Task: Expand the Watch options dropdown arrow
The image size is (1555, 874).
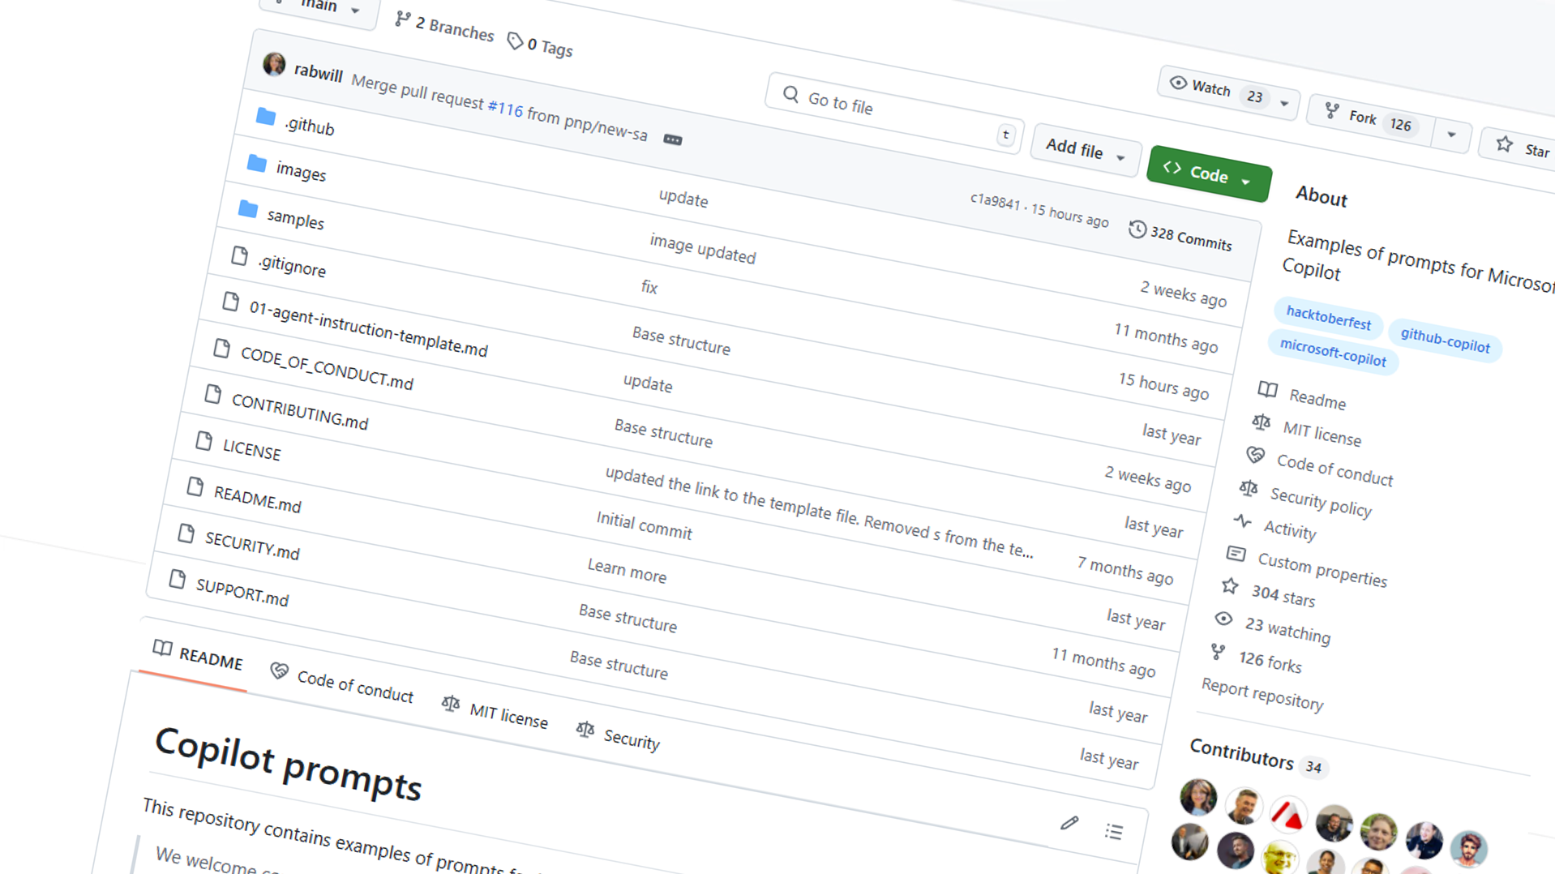Action: [x=1284, y=104]
